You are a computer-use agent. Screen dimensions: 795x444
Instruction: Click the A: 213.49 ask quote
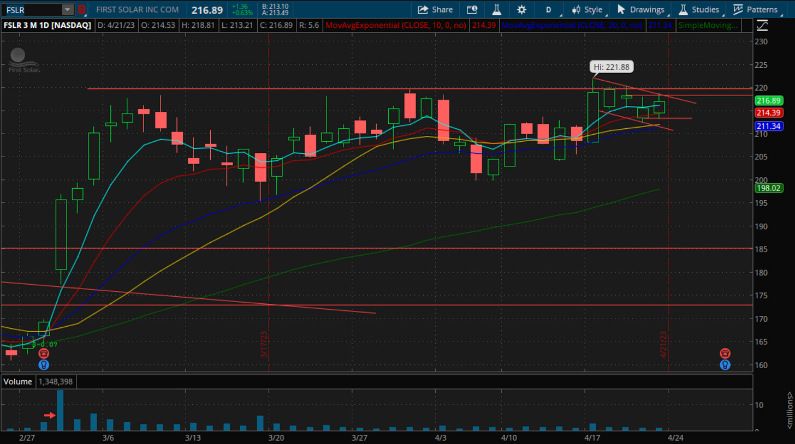coord(276,13)
